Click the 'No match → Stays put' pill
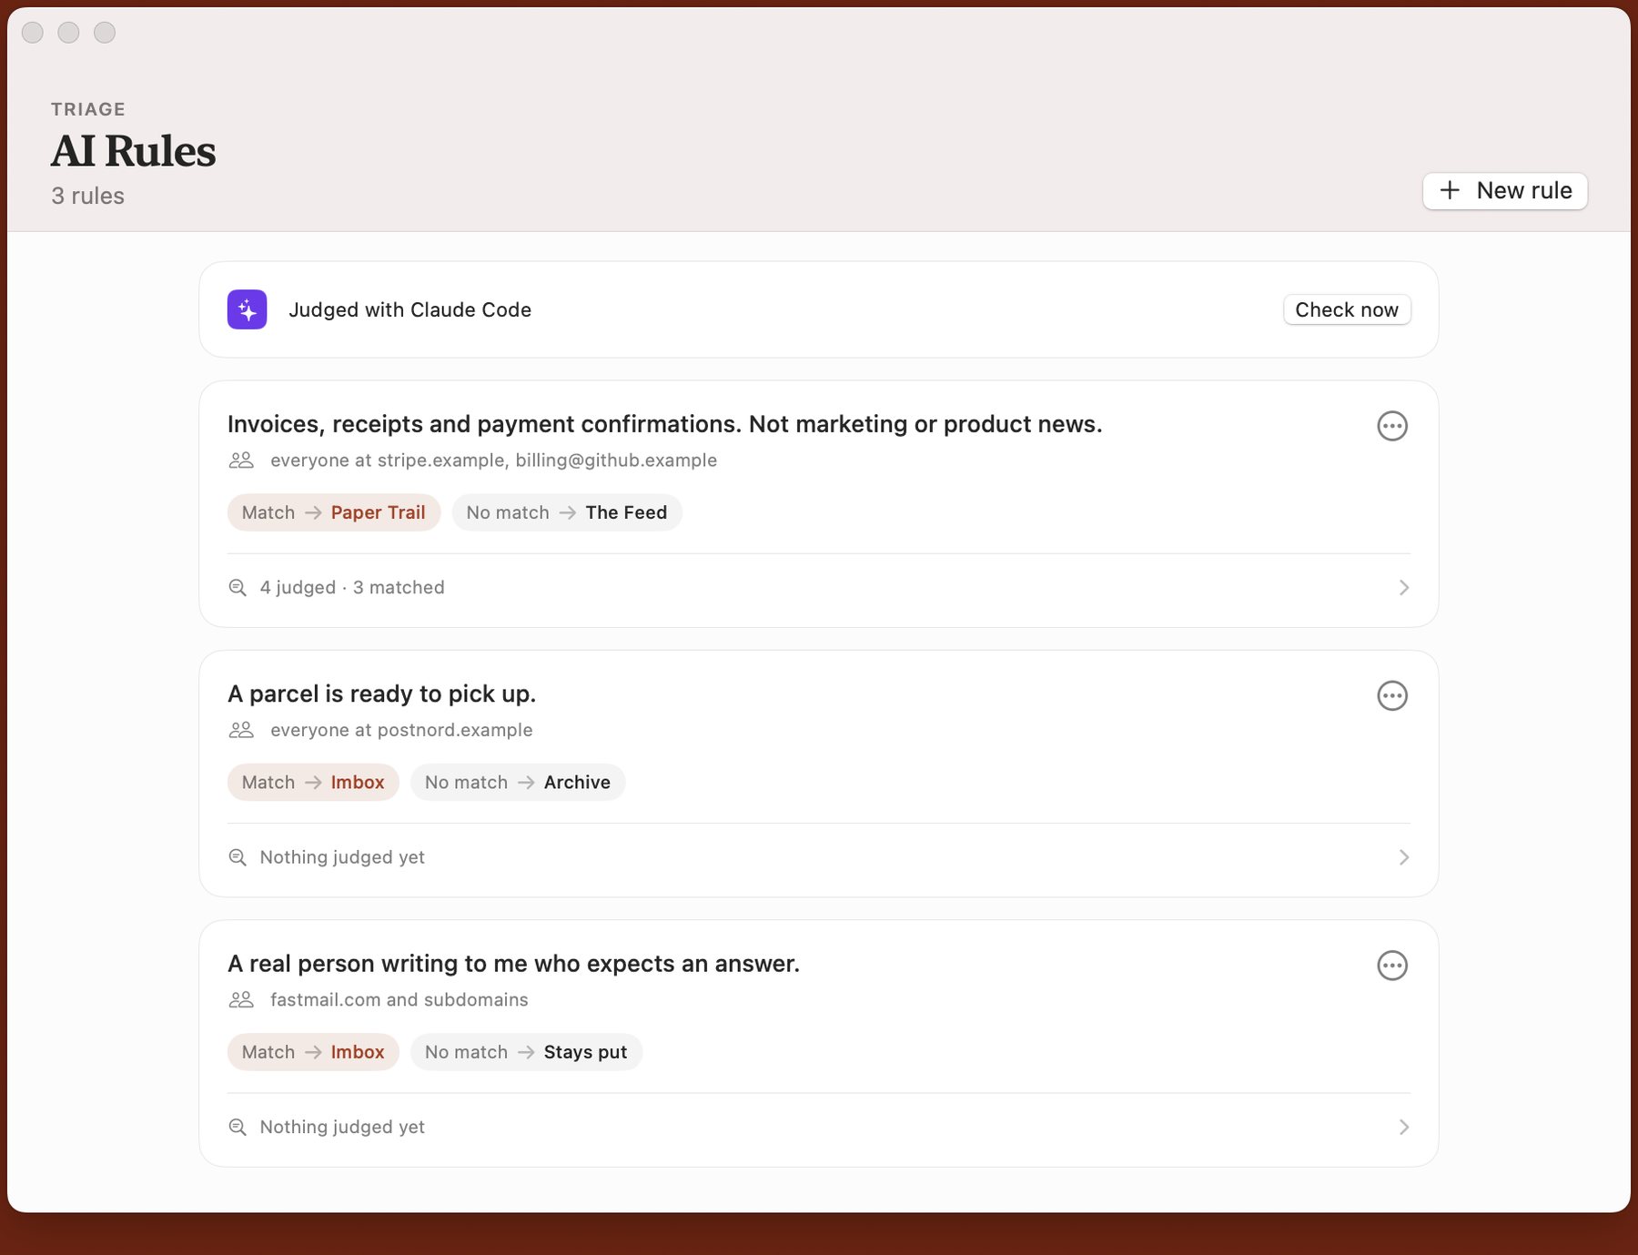 (x=526, y=1052)
